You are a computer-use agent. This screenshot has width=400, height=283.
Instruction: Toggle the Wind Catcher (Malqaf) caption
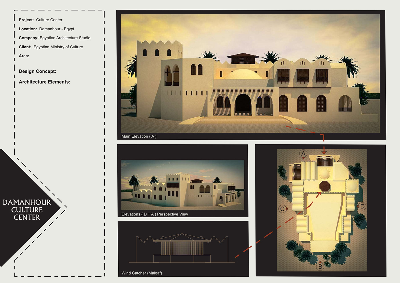tap(142, 273)
